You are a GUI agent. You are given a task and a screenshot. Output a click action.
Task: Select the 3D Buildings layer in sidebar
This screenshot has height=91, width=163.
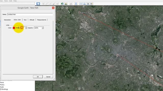[4, 89]
